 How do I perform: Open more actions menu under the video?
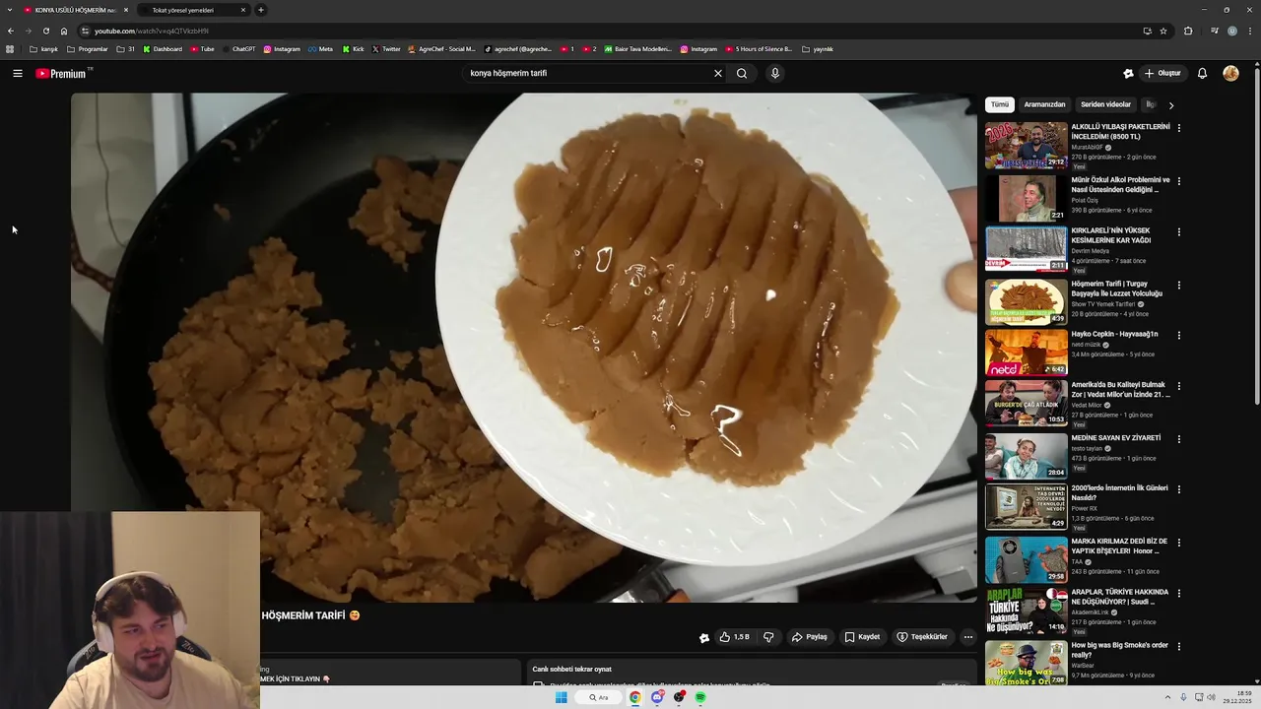click(967, 637)
